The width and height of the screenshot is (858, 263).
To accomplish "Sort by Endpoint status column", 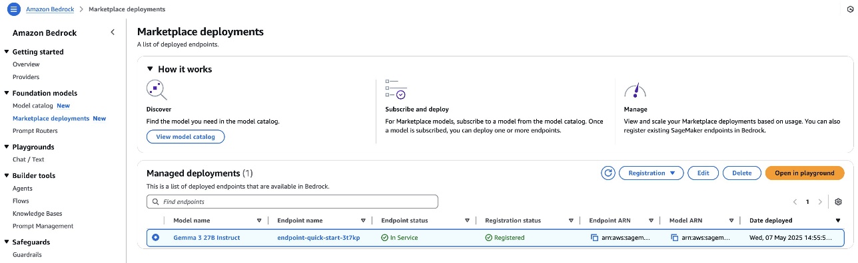I will [467, 220].
